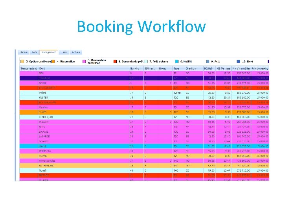
Task: Sort by the 'Temps restant' column header
Action: tap(29, 68)
